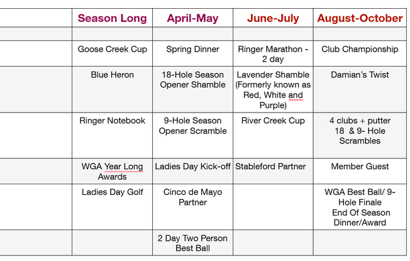The image size is (410, 261).
Task: Select the 2 Day Two Person Best Ball cell
Action: coord(192,243)
